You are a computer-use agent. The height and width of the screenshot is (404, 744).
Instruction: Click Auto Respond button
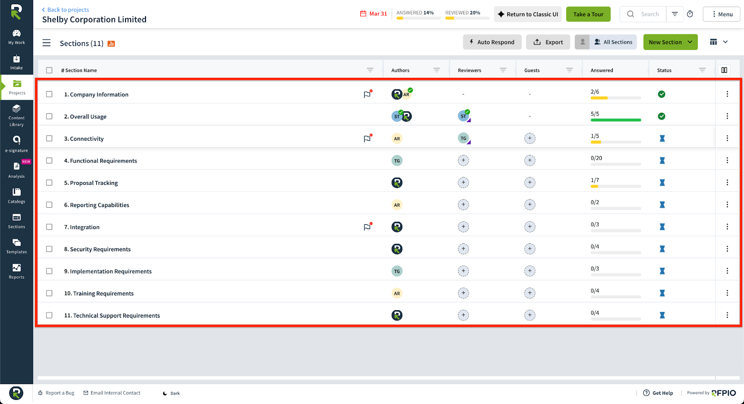click(x=492, y=42)
